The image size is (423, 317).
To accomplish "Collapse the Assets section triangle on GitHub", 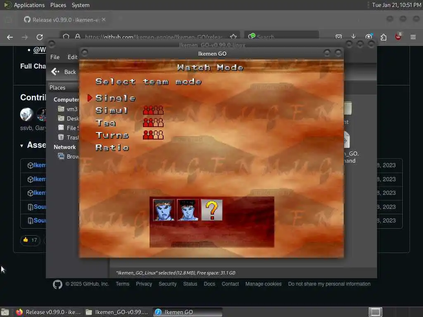I will click(x=21, y=146).
